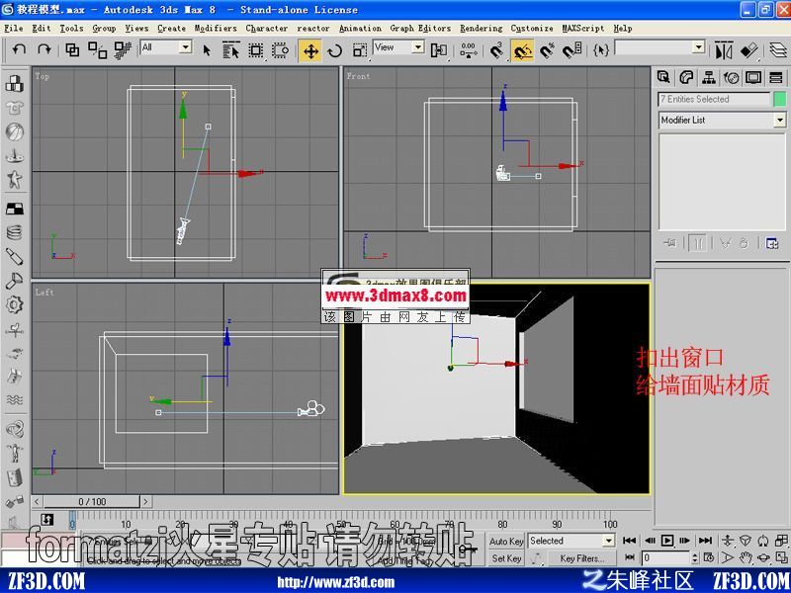Open the Time Configuration icon

(x=709, y=558)
